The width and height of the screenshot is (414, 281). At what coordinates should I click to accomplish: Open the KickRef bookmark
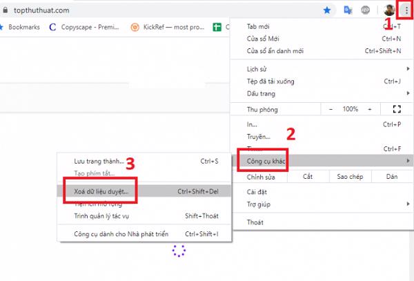pyautogui.click(x=166, y=28)
